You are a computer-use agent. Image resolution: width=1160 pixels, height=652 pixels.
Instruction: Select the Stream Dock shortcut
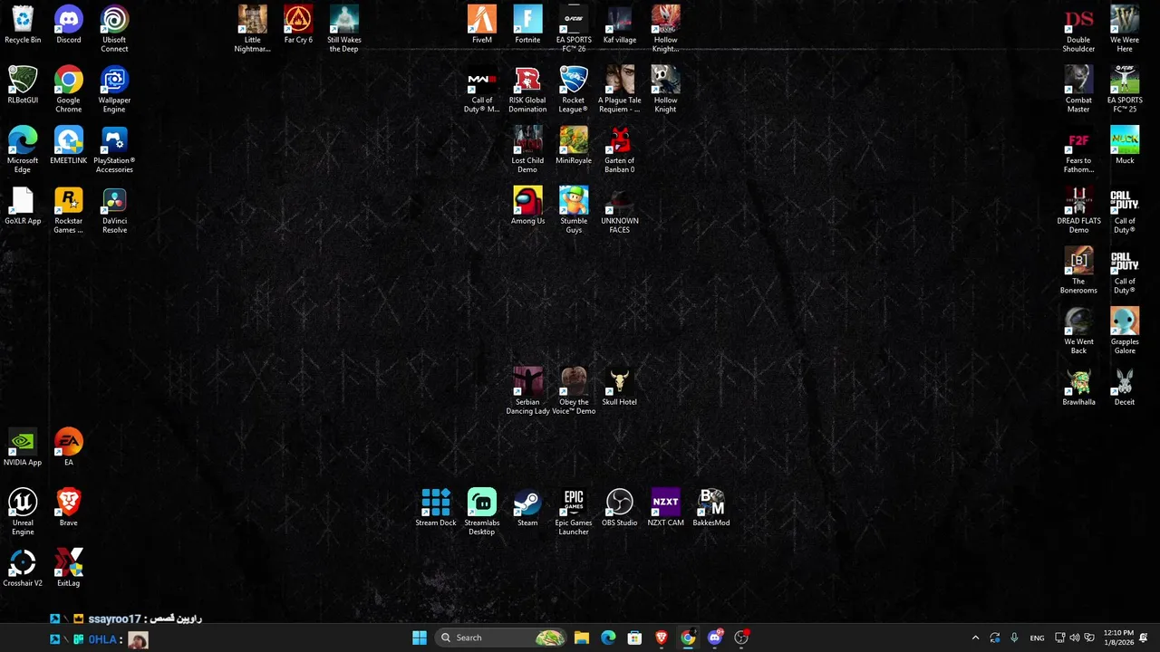pyautogui.click(x=436, y=508)
